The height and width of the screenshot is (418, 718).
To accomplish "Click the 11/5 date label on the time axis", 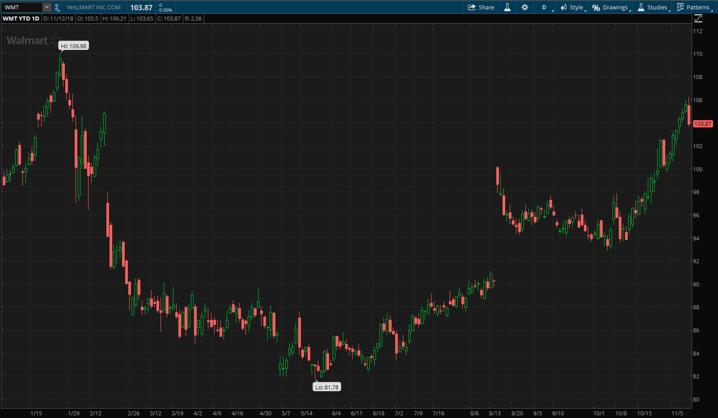I will tap(677, 413).
